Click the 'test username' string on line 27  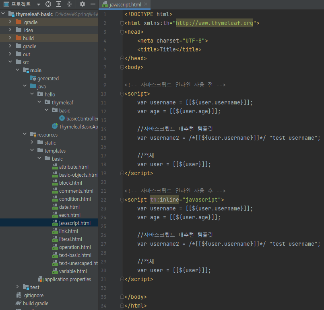[x=293, y=244]
